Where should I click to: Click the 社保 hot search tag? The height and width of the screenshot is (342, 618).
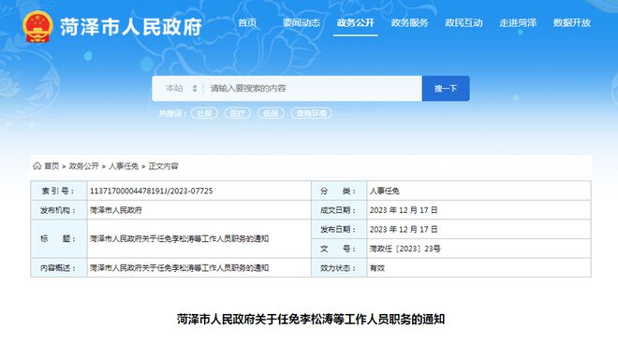click(x=204, y=113)
